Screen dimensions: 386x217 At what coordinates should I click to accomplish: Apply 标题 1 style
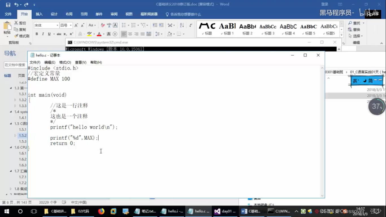227,29
